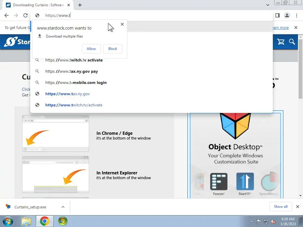Click the muted volume tray icon
Image resolution: width=303 pixels, height=227 pixels.
pyautogui.click(x=273, y=221)
